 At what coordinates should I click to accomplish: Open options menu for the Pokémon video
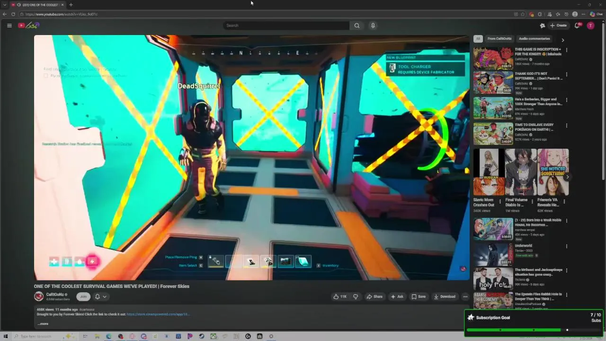point(567,126)
